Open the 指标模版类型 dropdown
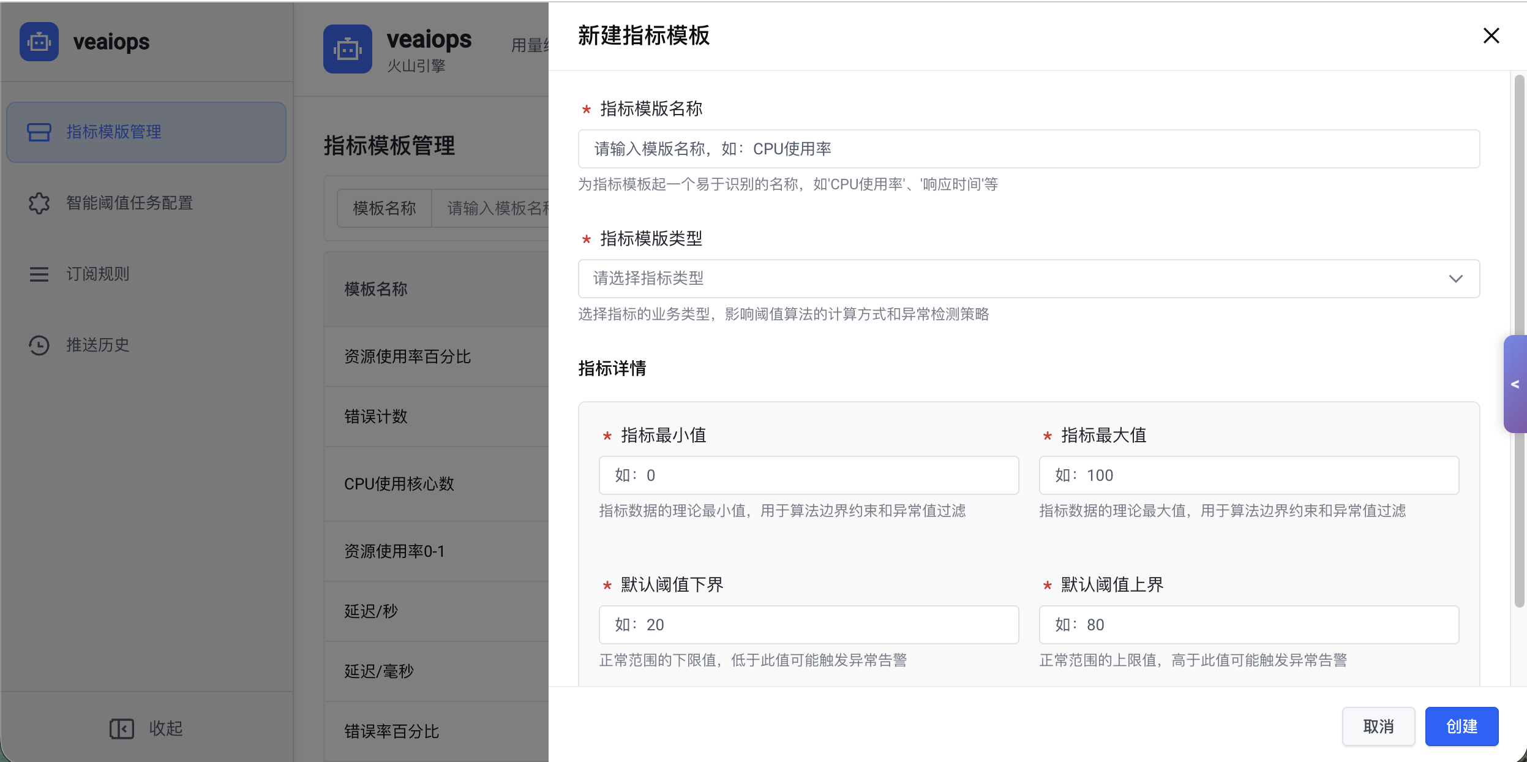Image resolution: width=1527 pixels, height=762 pixels. pyautogui.click(x=1016, y=279)
